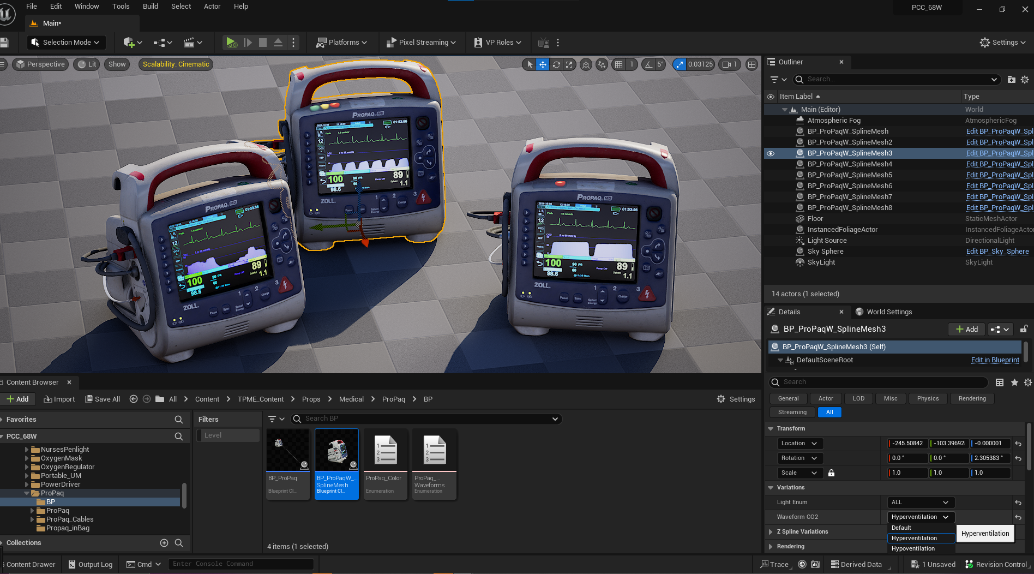Open the Actor menu
The height and width of the screenshot is (574, 1034).
coord(212,7)
